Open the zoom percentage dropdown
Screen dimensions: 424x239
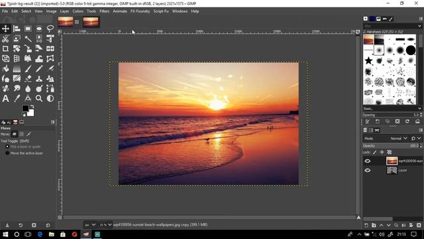pyautogui.click(x=105, y=225)
